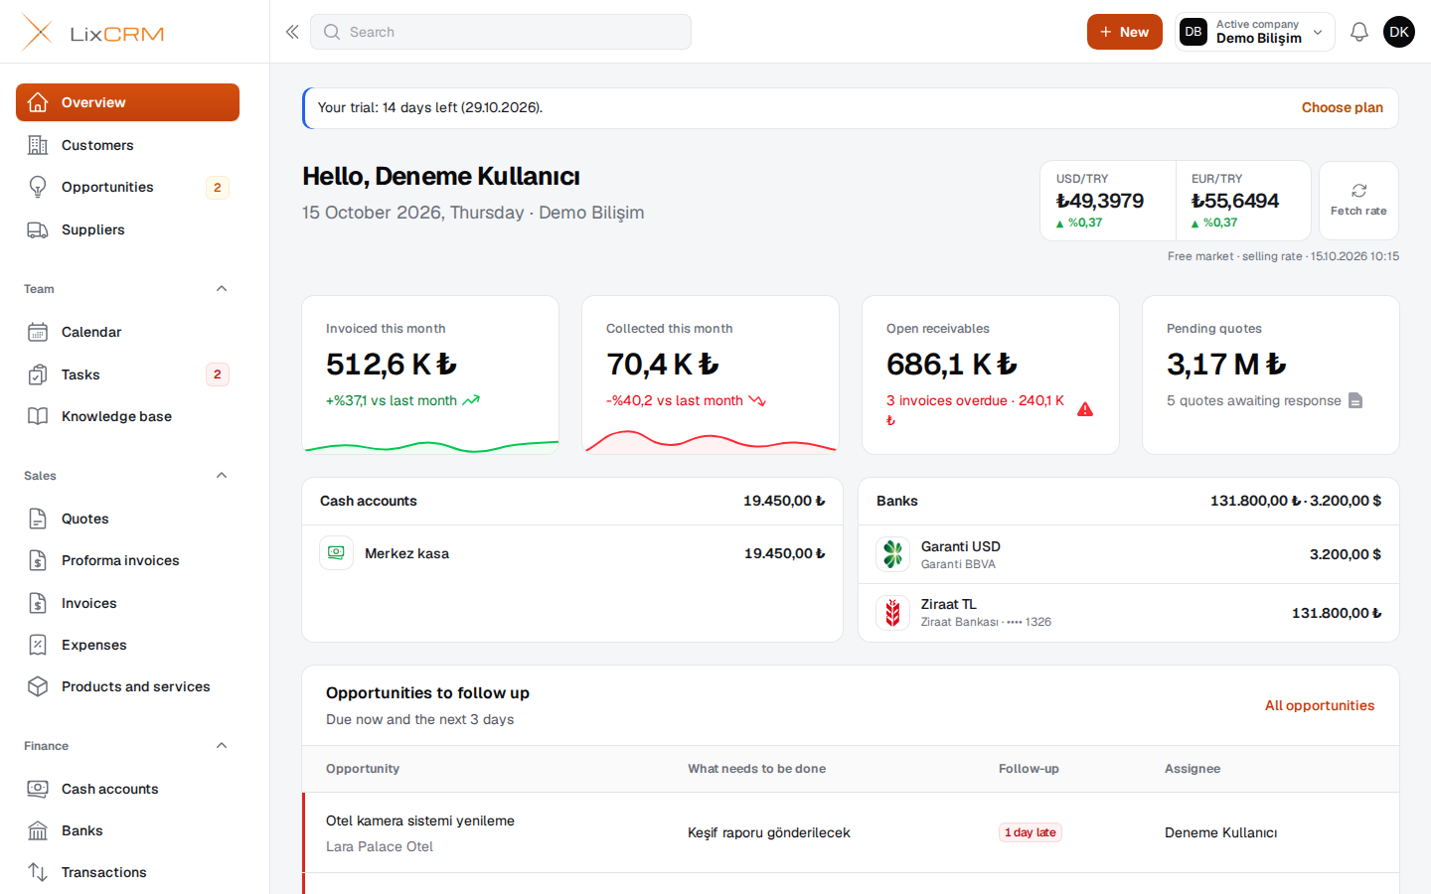The height and width of the screenshot is (894, 1431).
Task: Click the Garanti BBVA bank logo
Action: click(x=892, y=554)
